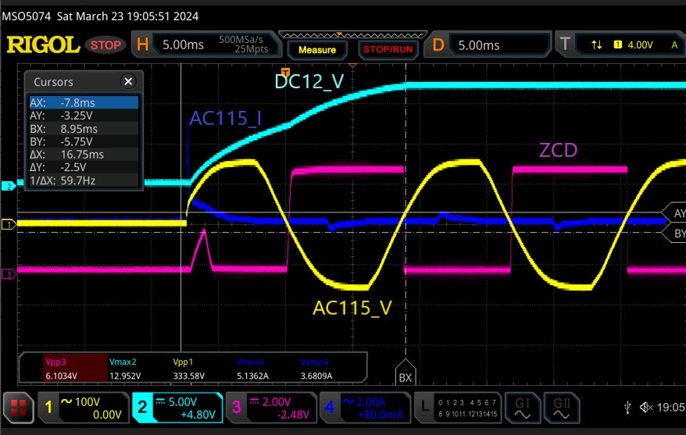Click channel 3 ground level marker
The image size is (686, 435).
9,275
